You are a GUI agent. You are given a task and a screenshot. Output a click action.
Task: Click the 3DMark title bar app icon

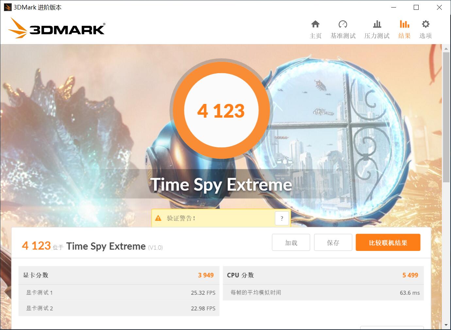click(x=8, y=7)
